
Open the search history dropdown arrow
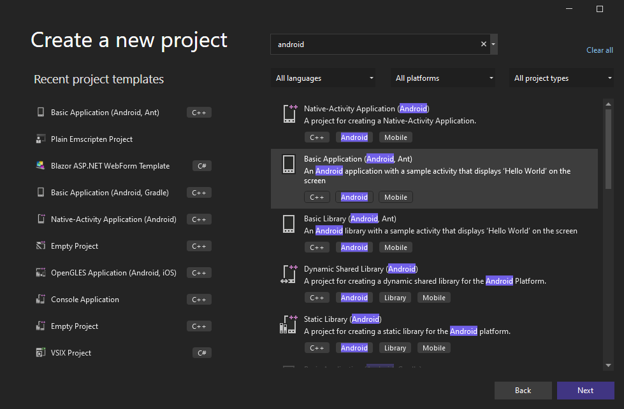493,44
